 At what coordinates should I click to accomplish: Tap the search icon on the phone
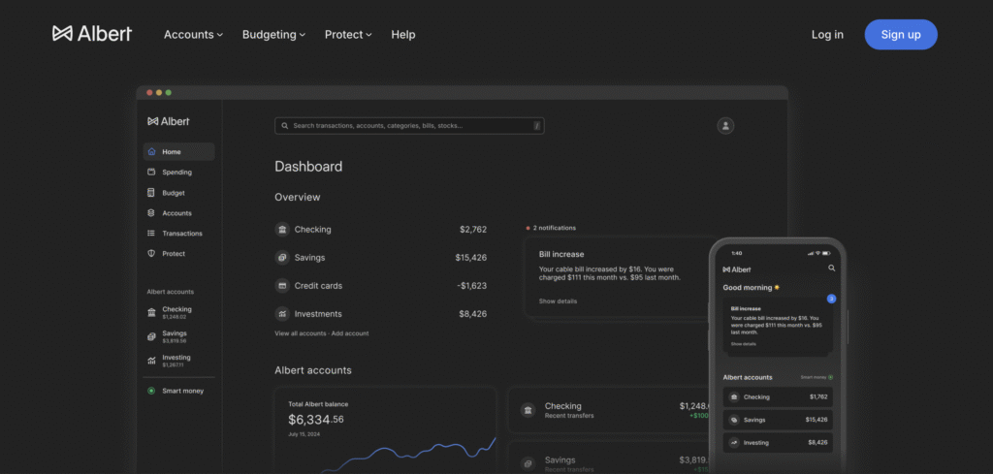831,269
